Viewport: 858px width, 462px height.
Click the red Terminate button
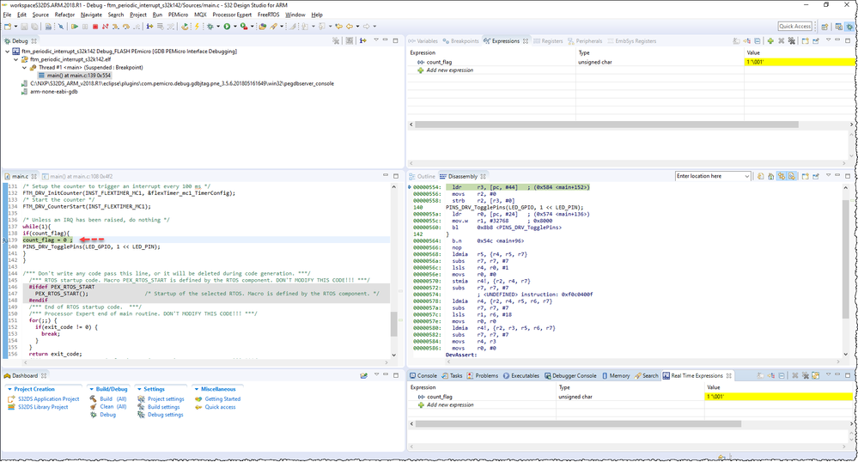point(94,27)
